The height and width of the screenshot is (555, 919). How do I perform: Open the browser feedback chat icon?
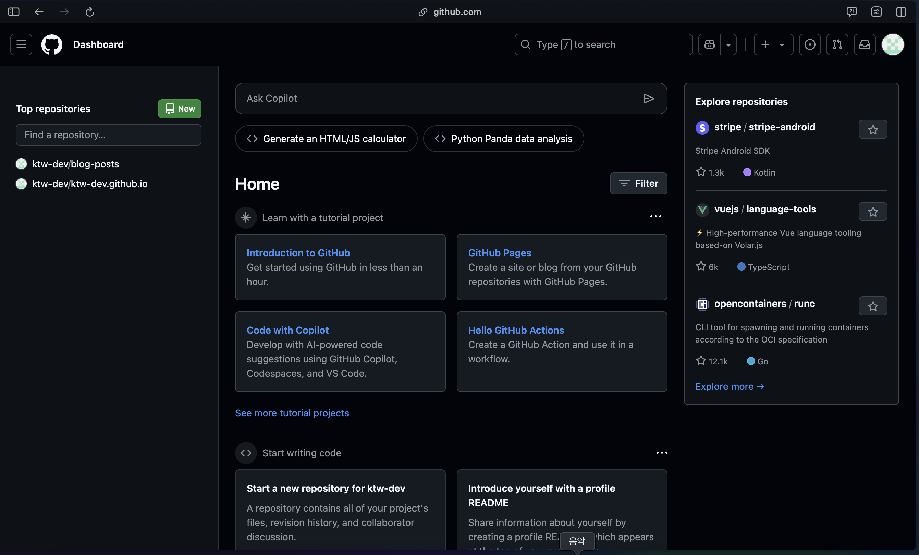tap(851, 12)
